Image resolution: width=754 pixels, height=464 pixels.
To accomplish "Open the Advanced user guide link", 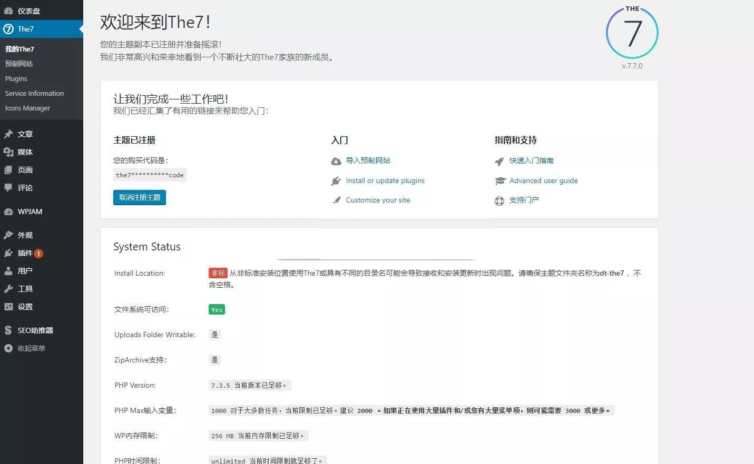I will click(543, 180).
